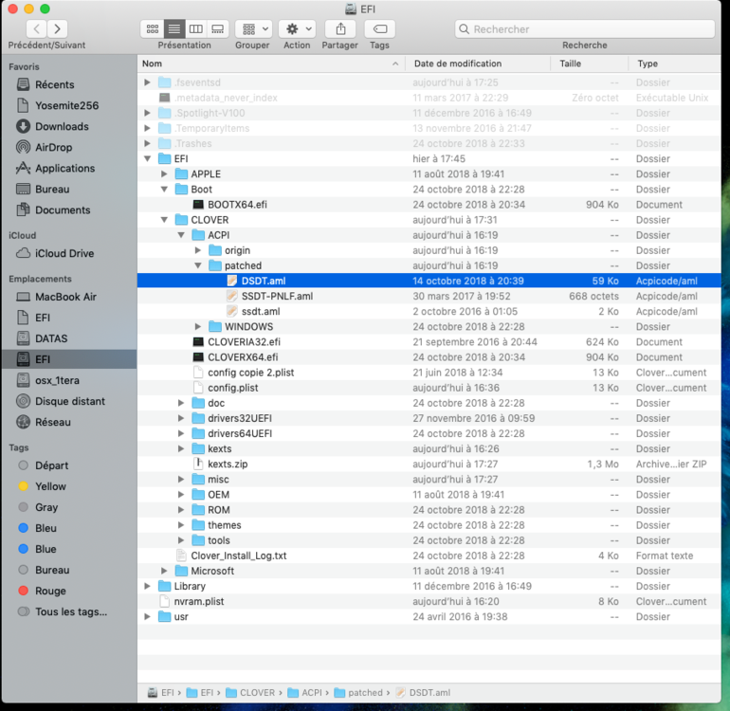Switch to gallery view in toolbar
730x711 pixels.
coord(218,29)
